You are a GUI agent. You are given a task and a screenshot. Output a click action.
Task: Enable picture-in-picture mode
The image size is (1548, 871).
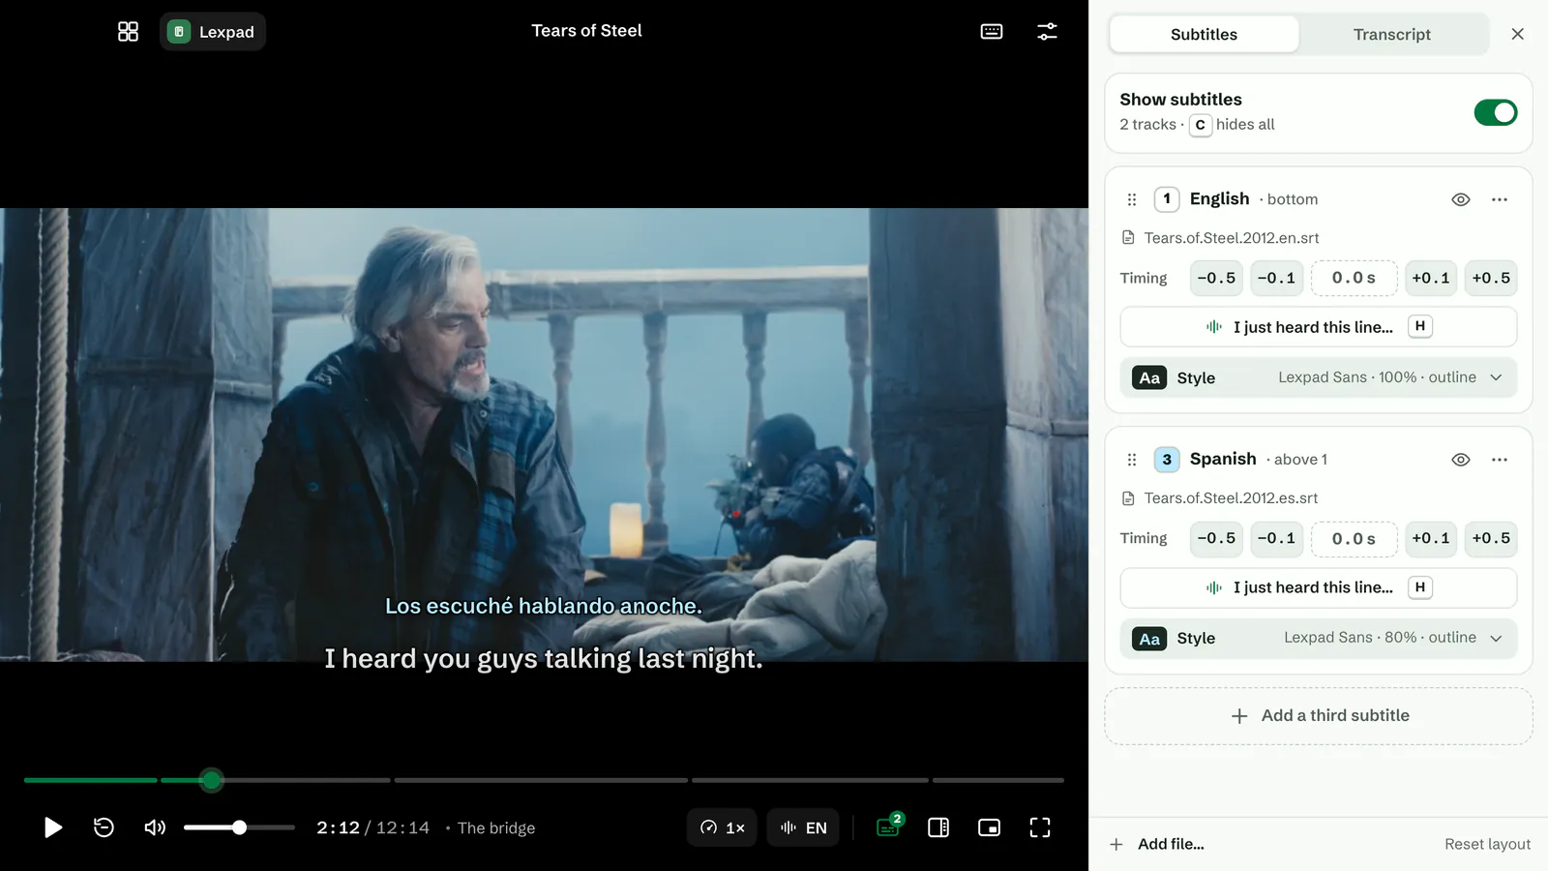click(989, 827)
